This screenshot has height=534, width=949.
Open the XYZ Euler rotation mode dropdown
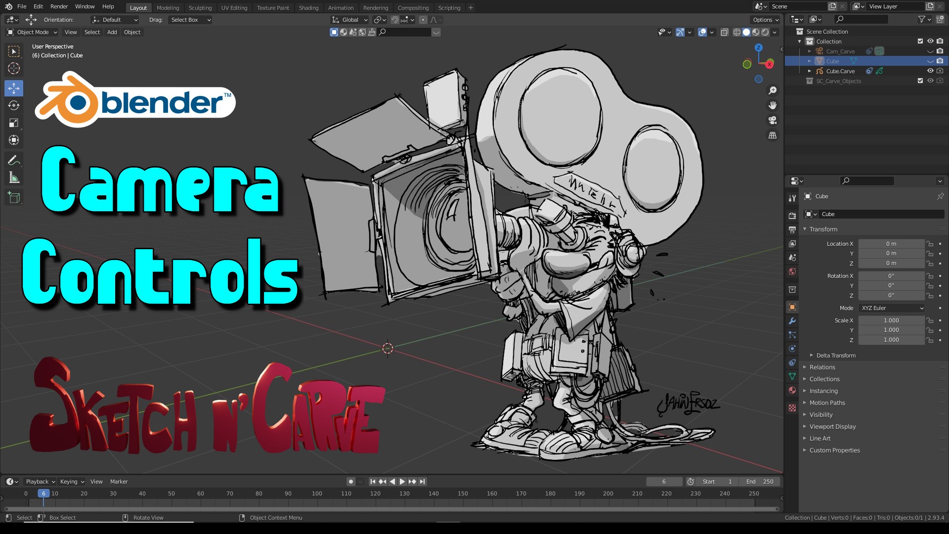click(x=891, y=308)
